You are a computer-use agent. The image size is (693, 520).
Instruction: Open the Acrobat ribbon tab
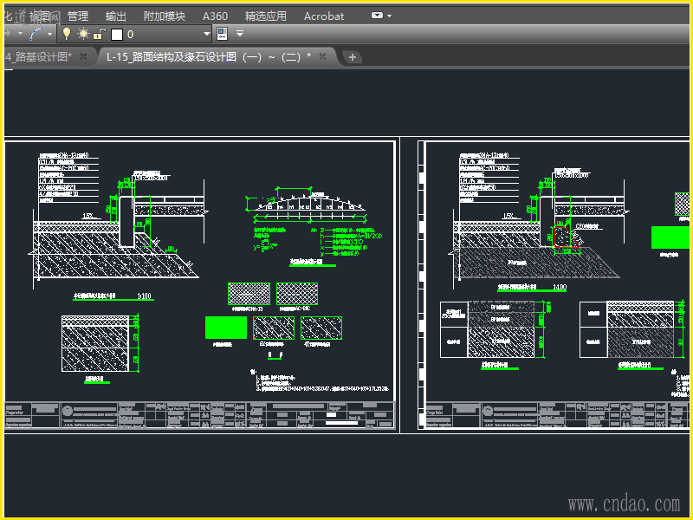[x=324, y=16]
